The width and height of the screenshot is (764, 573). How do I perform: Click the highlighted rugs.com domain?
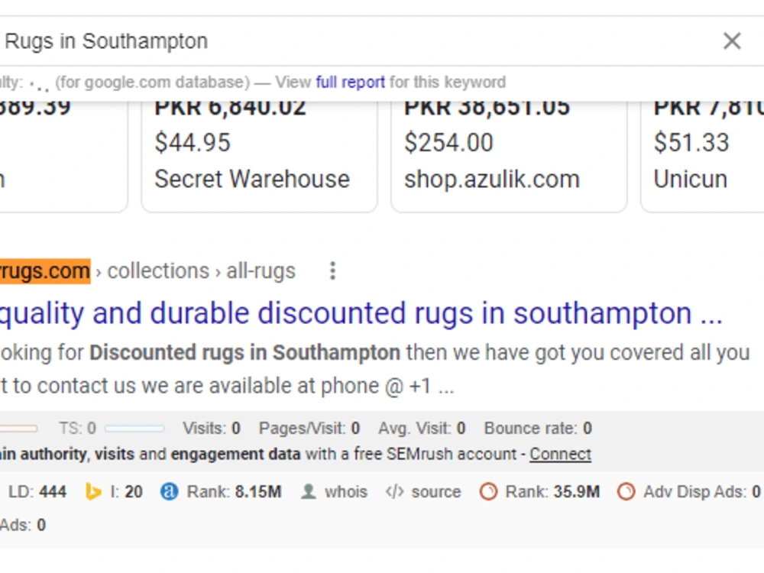[x=45, y=271]
